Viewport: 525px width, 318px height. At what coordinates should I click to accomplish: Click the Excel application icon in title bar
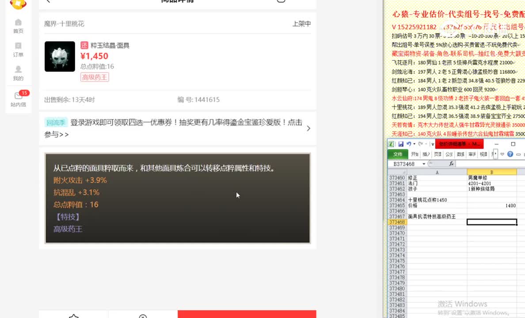click(x=391, y=144)
